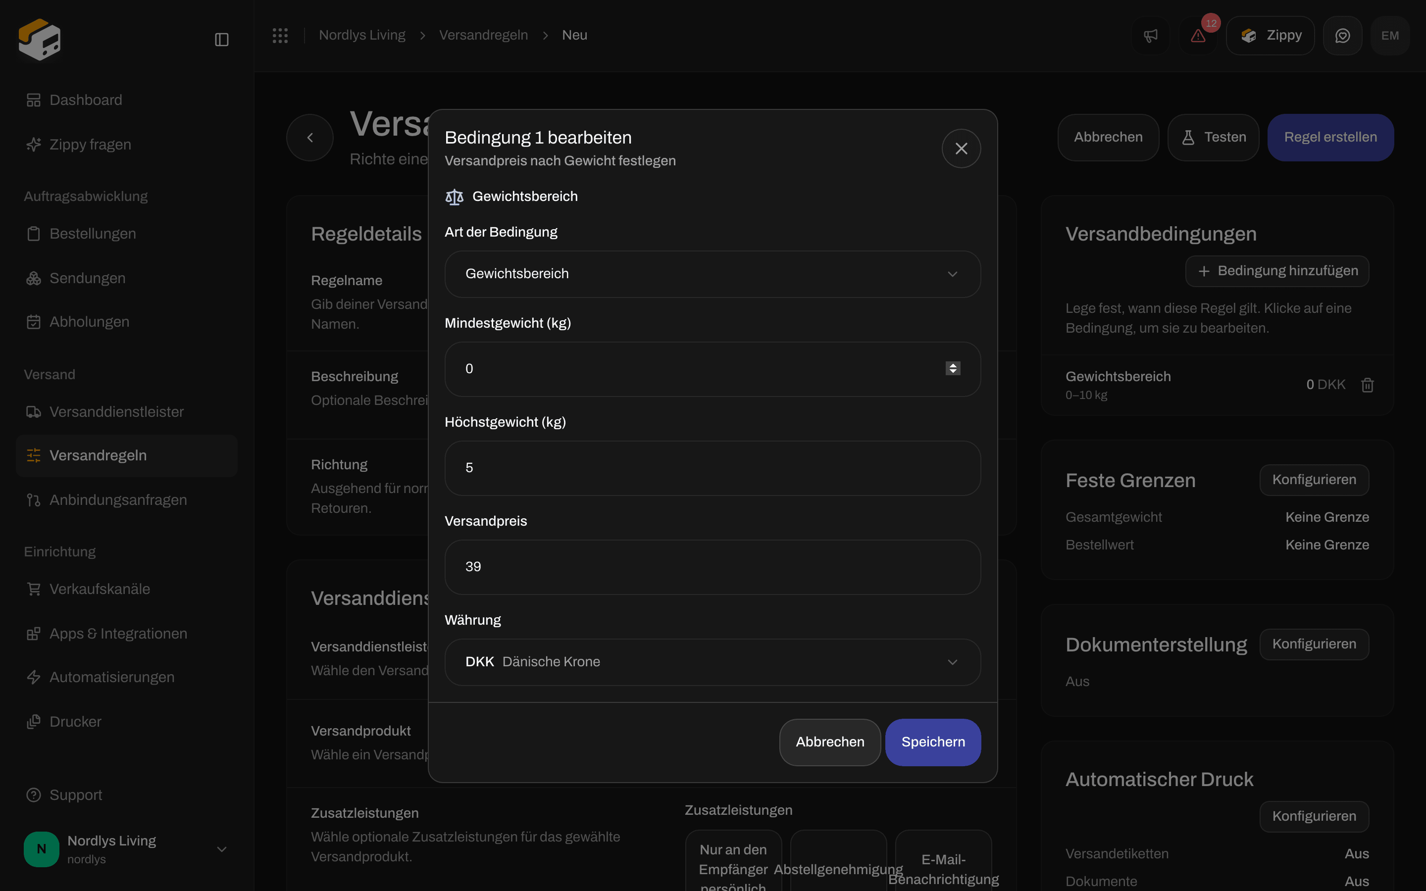
Task: Open the Zippy assistant button
Action: pyautogui.click(x=1270, y=35)
